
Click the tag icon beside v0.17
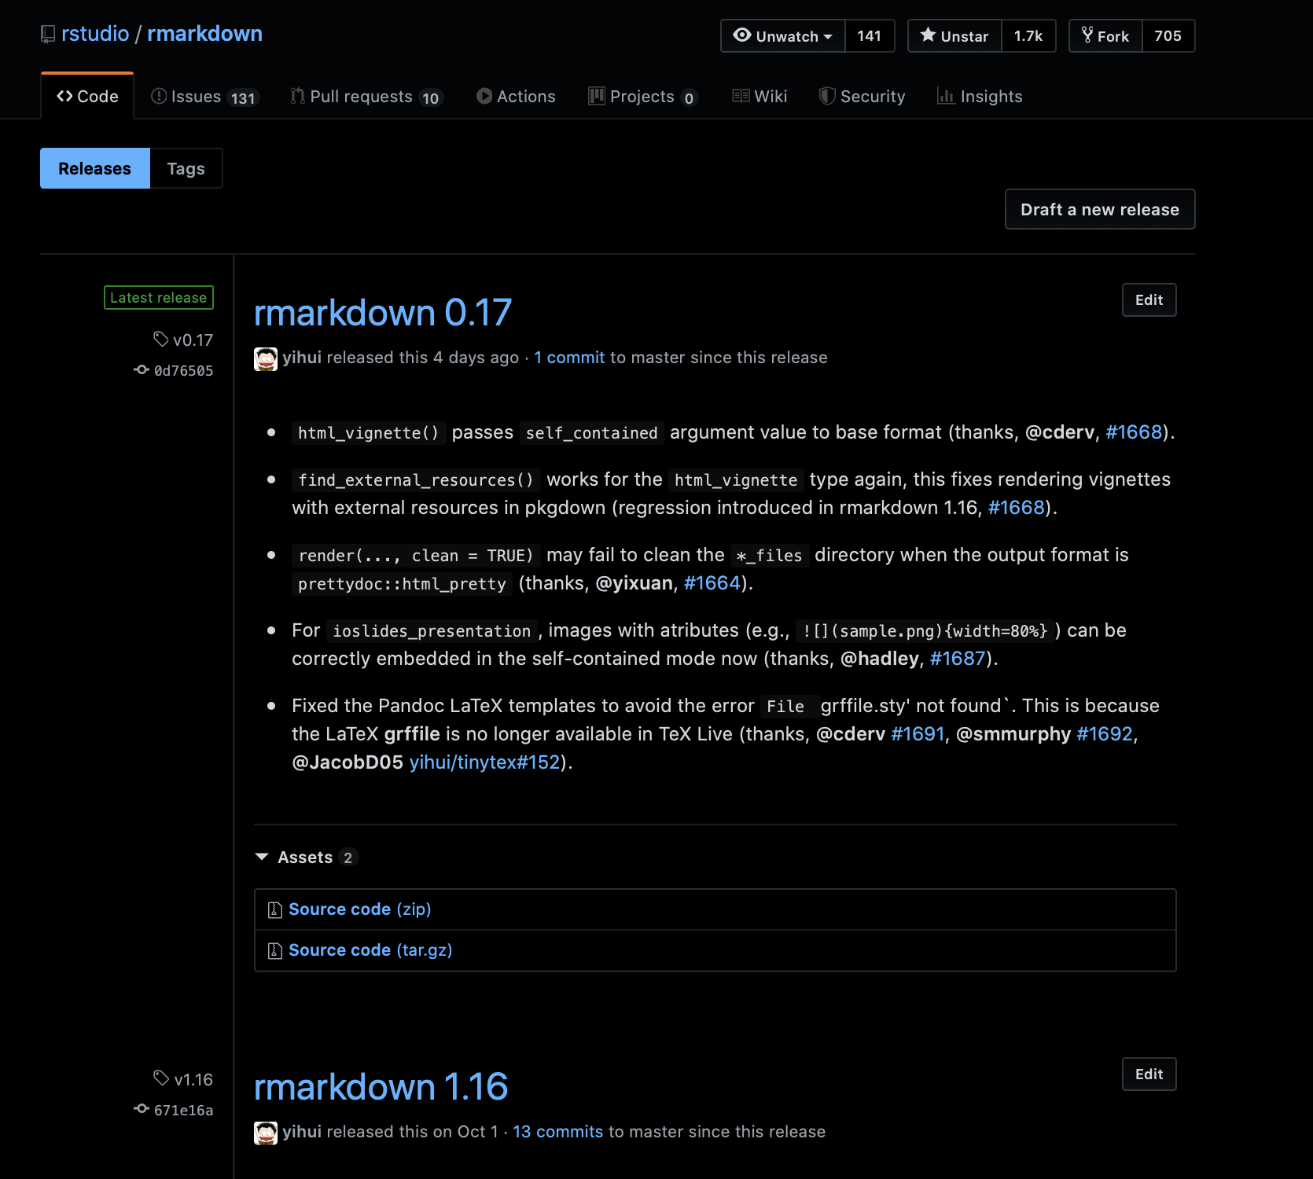tap(160, 339)
